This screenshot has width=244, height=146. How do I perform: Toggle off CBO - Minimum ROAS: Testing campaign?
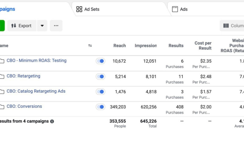[x=100, y=61]
